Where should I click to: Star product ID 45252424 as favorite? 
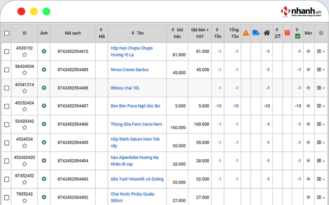(x=25, y=109)
